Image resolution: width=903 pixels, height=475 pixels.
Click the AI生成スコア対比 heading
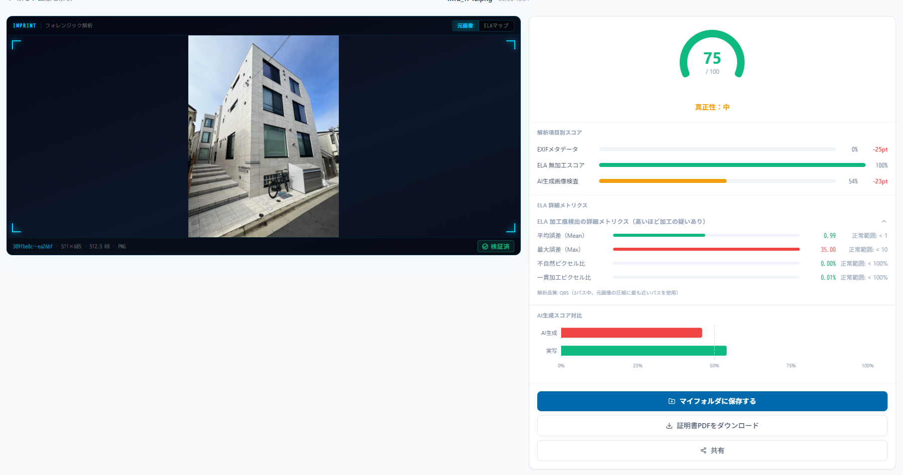560,316
